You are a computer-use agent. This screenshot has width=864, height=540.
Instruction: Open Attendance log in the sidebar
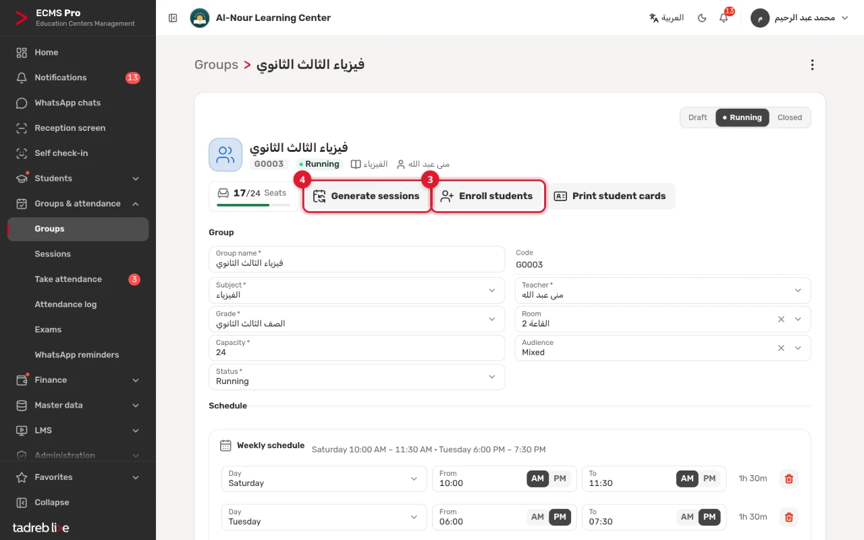pyautogui.click(x=78, y=304)
